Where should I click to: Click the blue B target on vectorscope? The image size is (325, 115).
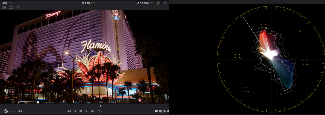(x=305, y=62)
